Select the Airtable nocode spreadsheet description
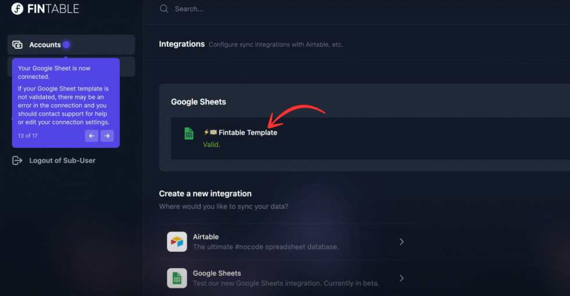 pyautogui.click(x=266, y=247)
